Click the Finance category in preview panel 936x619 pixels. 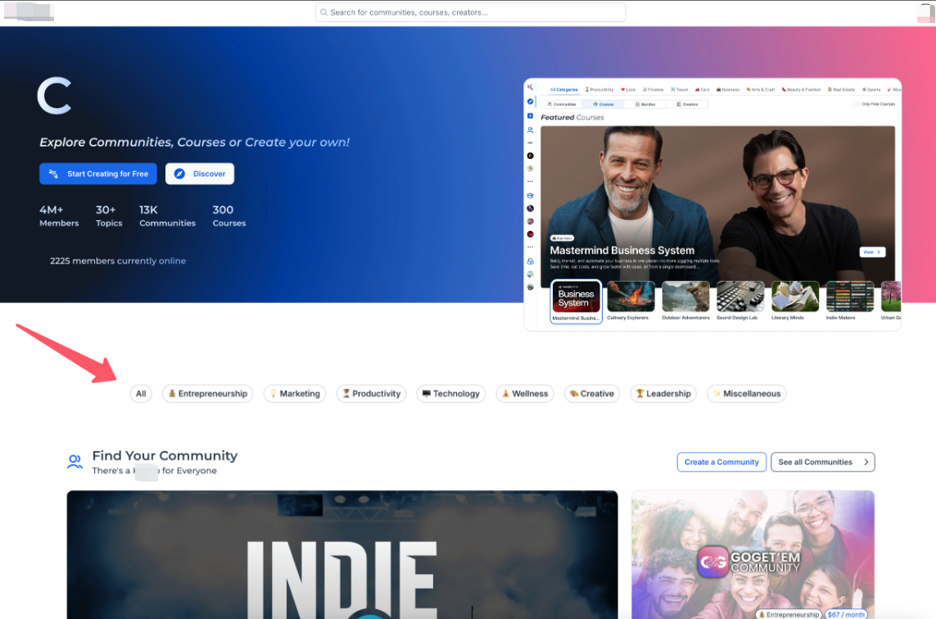[x=653, y=89]
